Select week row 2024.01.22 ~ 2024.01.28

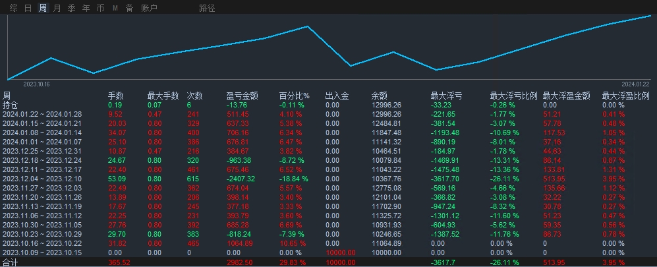point(328,115)
